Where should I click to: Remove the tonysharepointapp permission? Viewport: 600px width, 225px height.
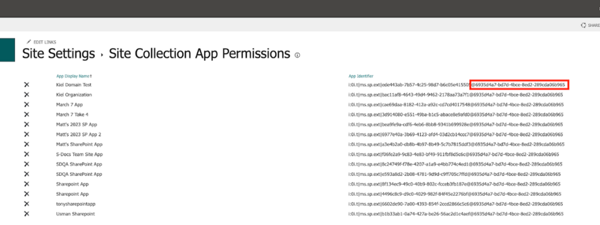tap(27, 204)
